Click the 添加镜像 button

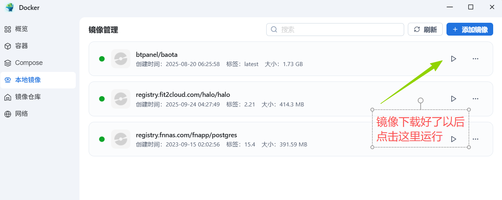click(470, 29)
